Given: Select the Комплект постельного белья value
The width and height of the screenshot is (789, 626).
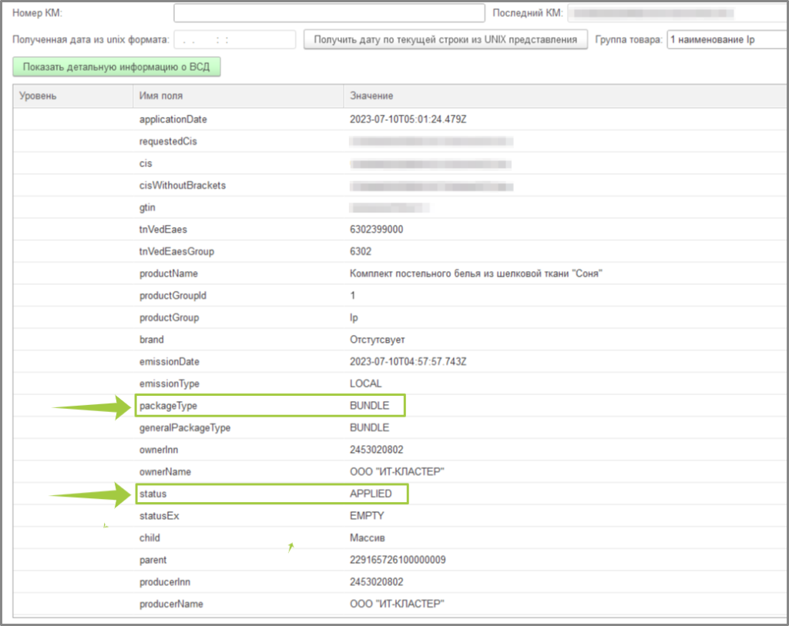Looking at the screenshot, I should pyautogui.click(x=476, y=273).
